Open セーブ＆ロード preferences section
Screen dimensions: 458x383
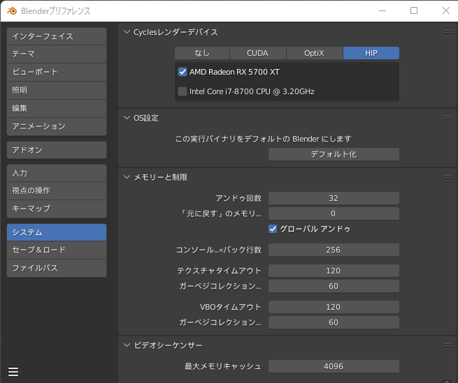pyautogui.click(x=57, y=250)
